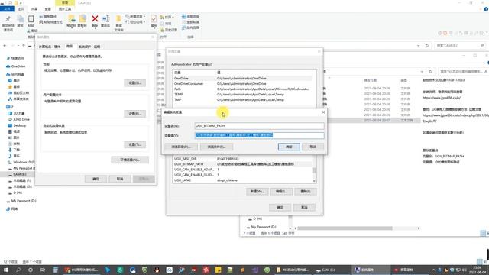This screenshot has width=489, height=275.
Task: Select Desktop in Explorer navigation pane
Action: coord(18,125)
